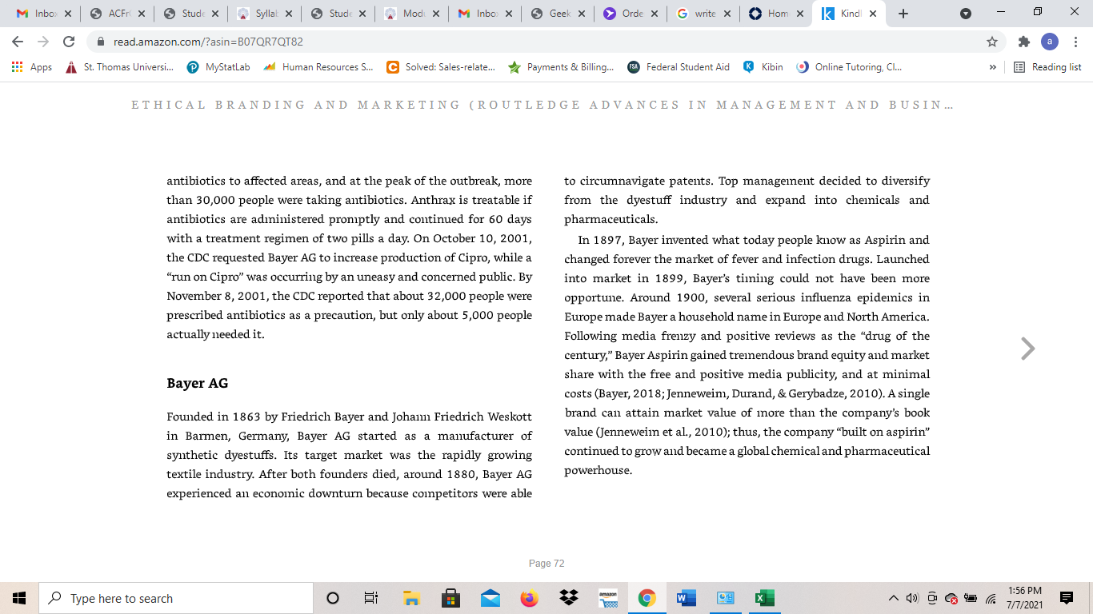
Task: Open the Apps shortcut in bookmarks bar
Action: pyautogui.click(x=32, y=67)
